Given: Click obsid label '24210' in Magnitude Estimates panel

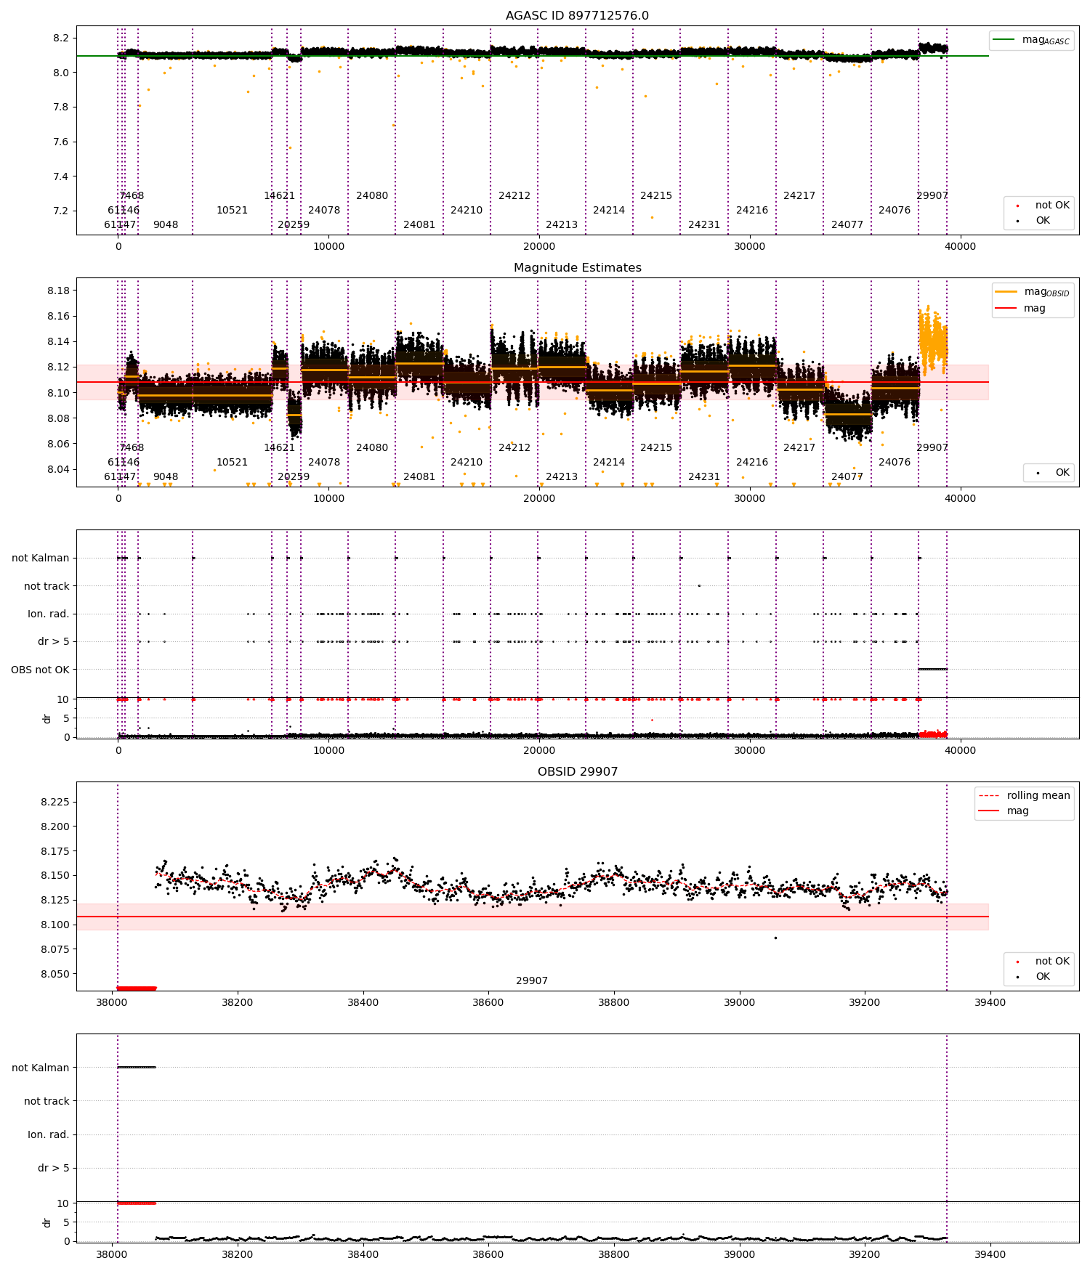Looking at the screenshot, I should 467,463.
